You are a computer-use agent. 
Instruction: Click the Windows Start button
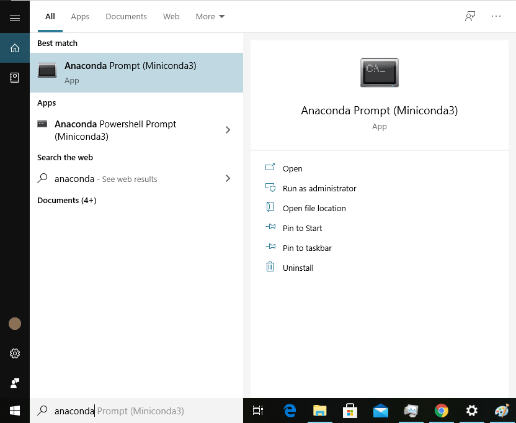coord(15,411)
